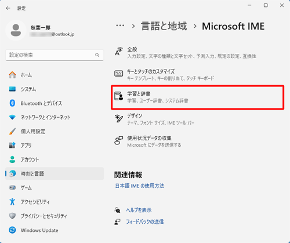Click the アクセシビリティ figure icon
The width and height of the screenshot is (290, 243).
(x=12, y=202)
